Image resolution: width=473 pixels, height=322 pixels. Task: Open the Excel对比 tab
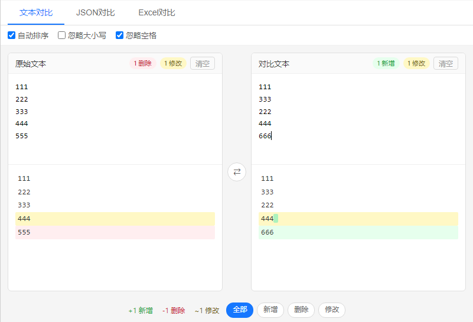pyautogui.click(x=156, y=12)
